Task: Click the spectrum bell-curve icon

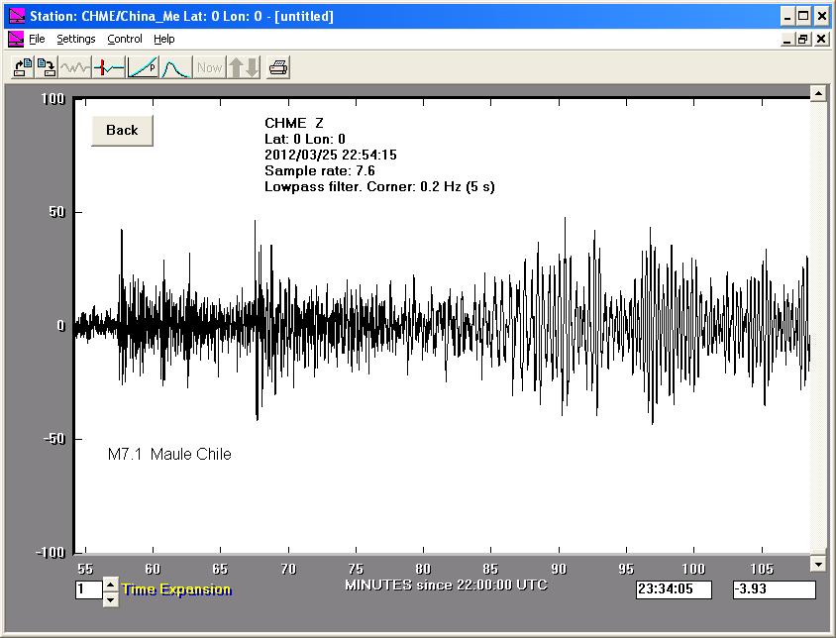Action: tap(175, 67)
